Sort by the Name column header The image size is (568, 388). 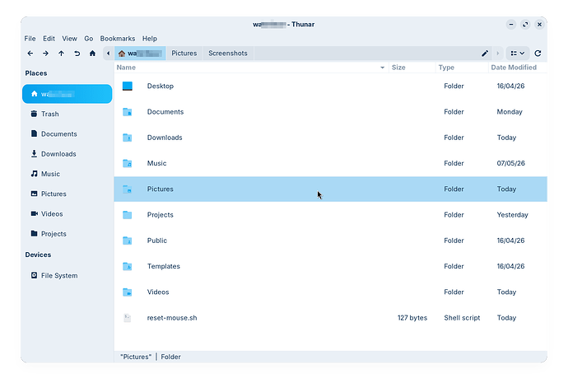251,68
